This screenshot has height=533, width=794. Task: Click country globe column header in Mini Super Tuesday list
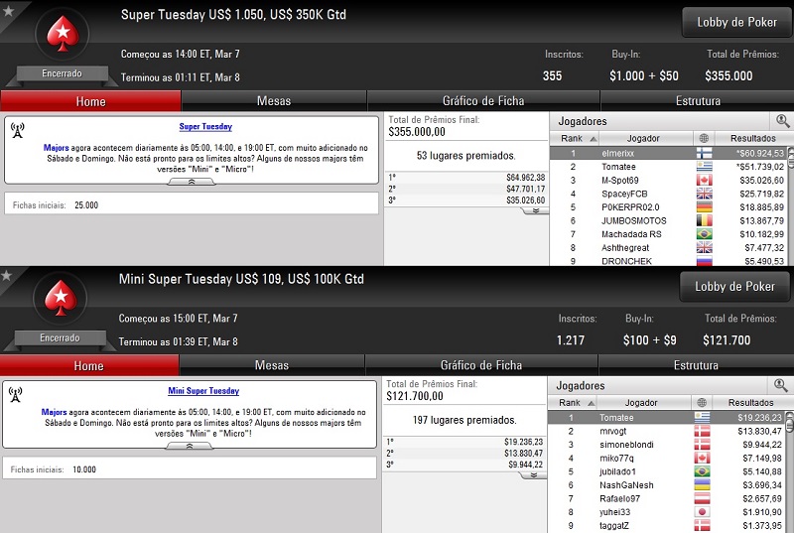point(702,402)
